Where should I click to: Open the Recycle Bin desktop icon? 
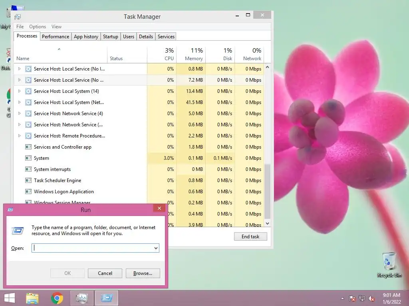(389, 265)
